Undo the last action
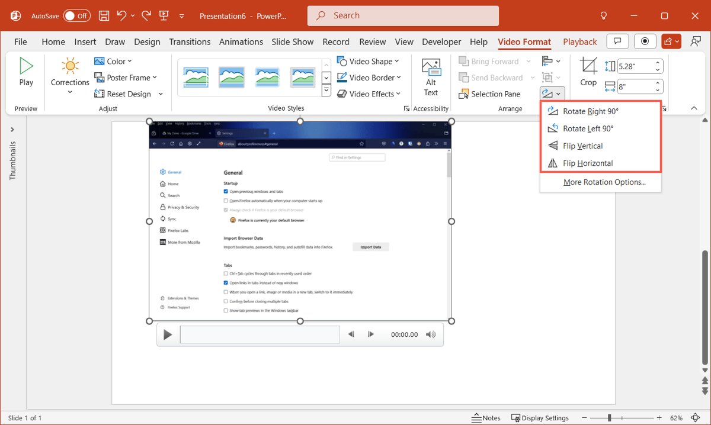711x425 pixels. pos(122,16)
